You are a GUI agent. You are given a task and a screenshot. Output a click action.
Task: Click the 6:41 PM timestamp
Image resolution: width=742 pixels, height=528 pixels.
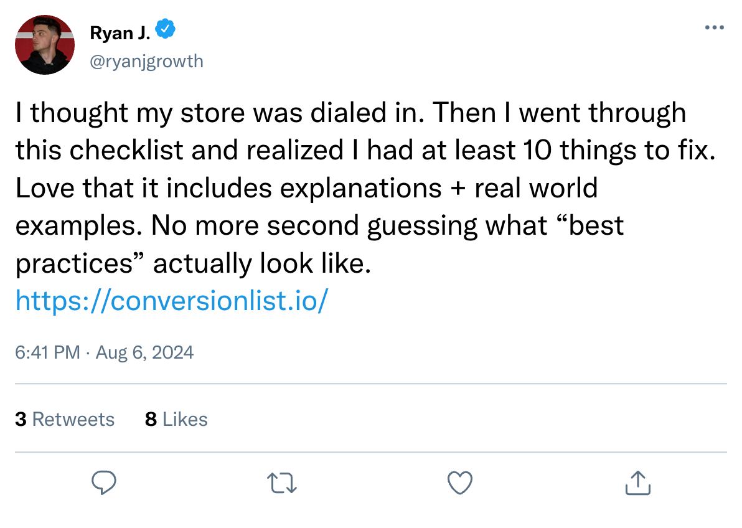[x=48, y=352]
